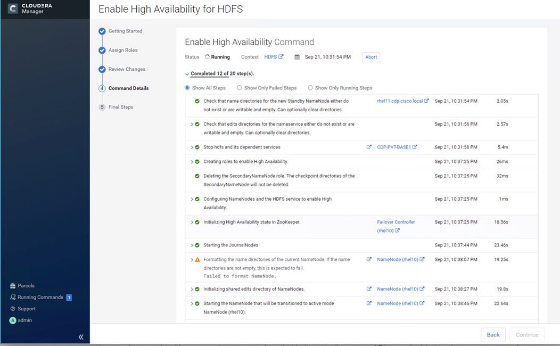Click the Getting Started completed step icon

click(x=102, y=31)
